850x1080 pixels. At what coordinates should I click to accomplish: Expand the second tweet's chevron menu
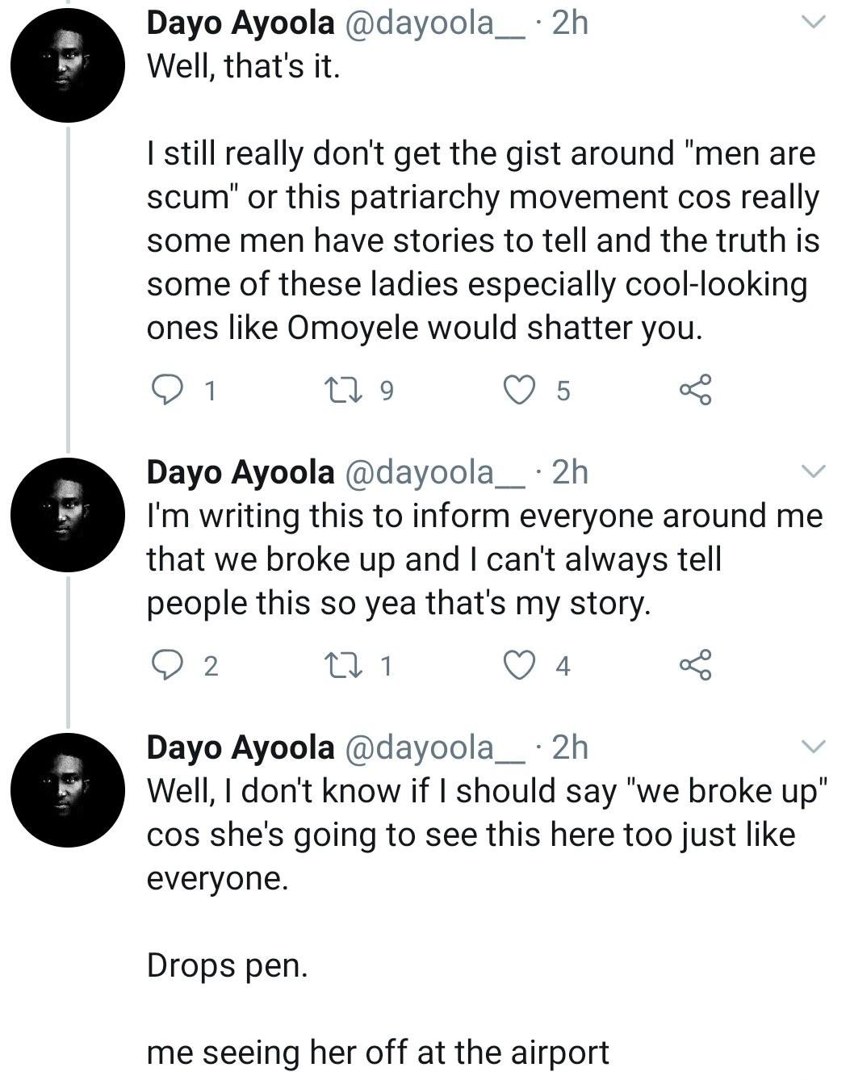pyautogui.click(x=813, y=471)
